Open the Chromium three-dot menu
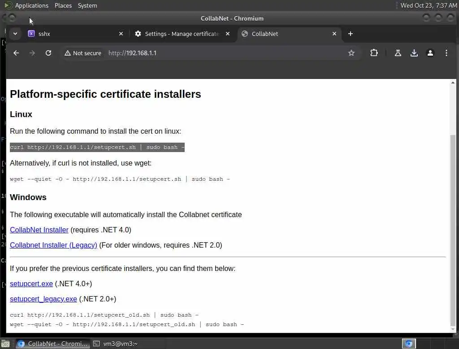459x349 pixels. pyautogui.click(x=446, y=53)
